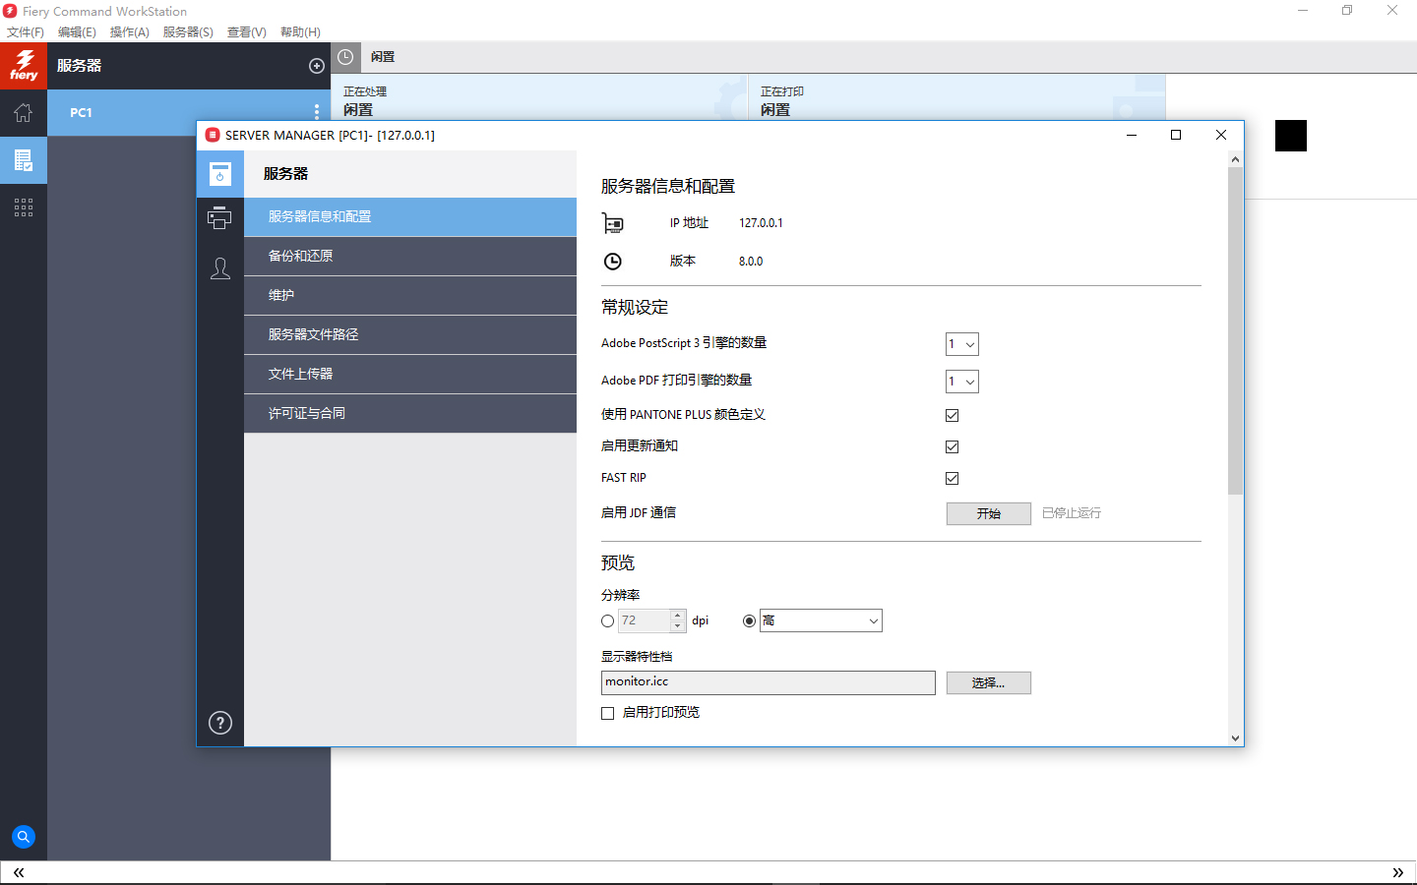Click the server IP address icon
1417x885 pixels.
[x=613, y=223]
